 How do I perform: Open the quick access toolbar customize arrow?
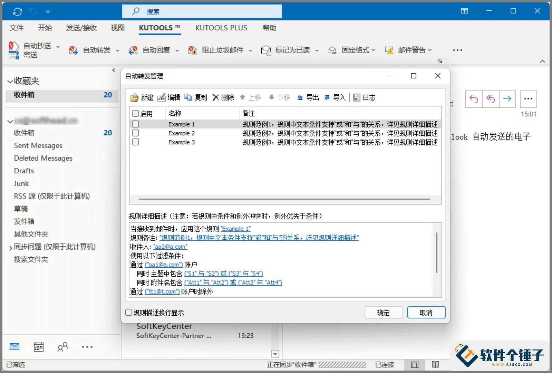click(48, 12)
